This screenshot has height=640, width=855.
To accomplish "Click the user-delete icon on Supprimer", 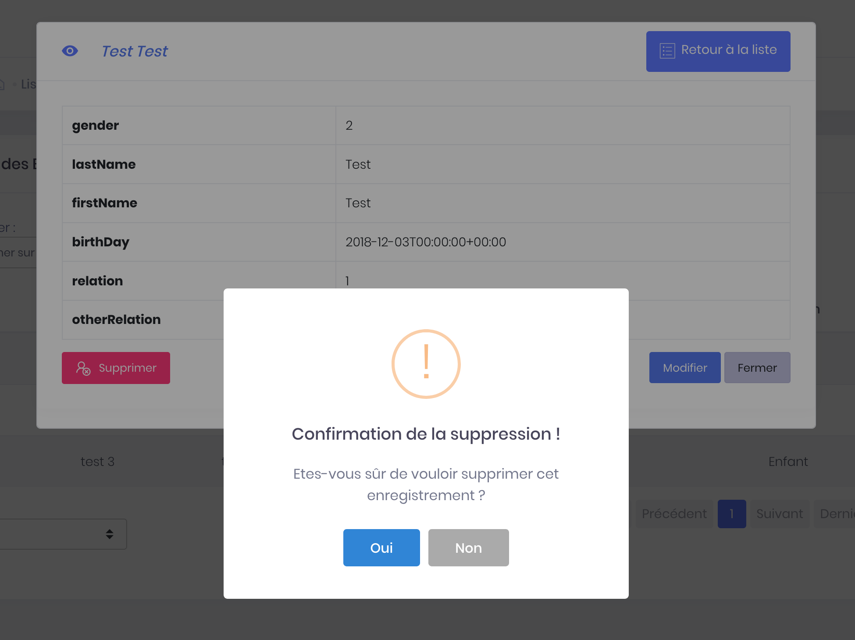I will point(83,368).
